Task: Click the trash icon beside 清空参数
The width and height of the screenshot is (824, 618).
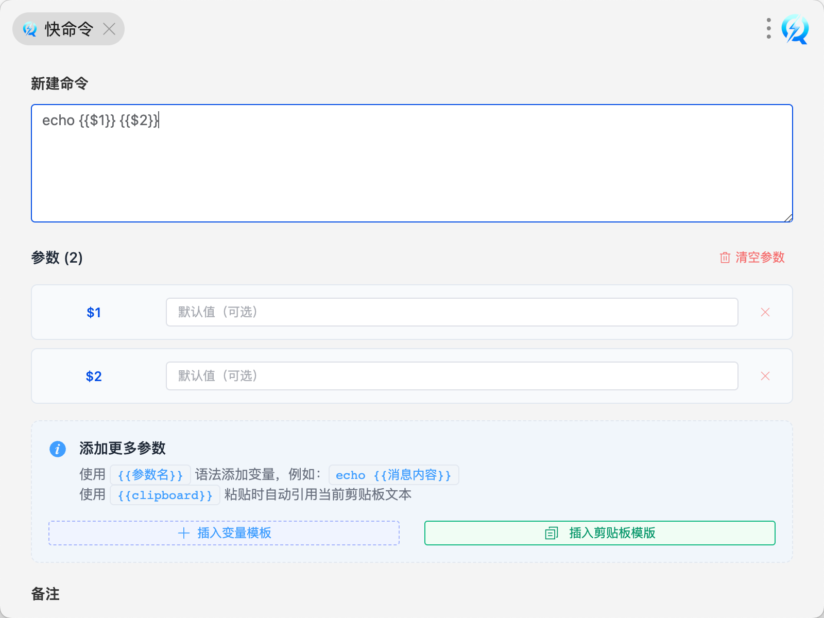Action: pyautogui.click(x=725, y=257)
